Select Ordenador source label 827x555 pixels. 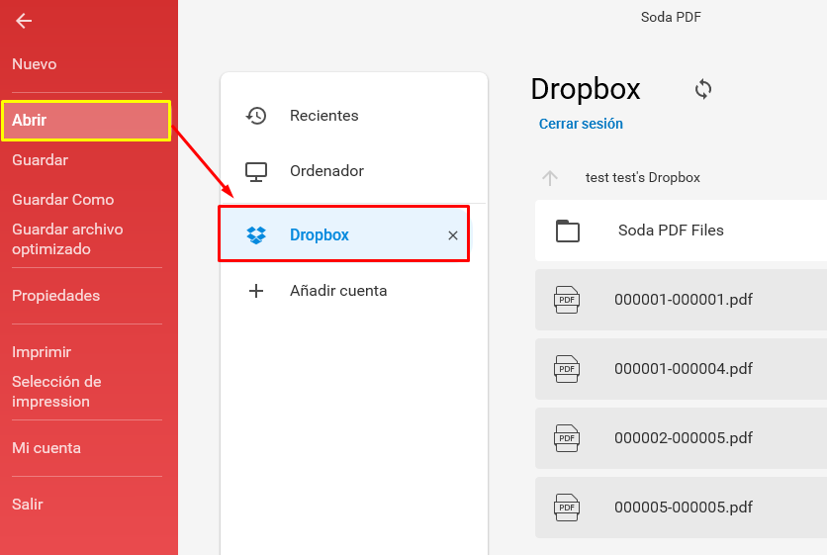pyautogui.click(x=326, y=171)
